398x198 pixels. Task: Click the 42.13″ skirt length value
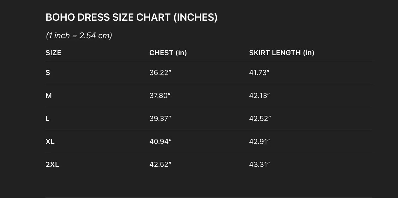click(x=259, y=96)
